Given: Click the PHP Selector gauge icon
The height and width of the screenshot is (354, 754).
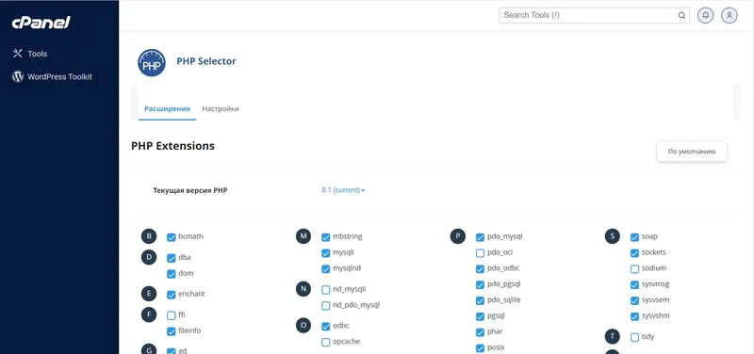Looking at the screenshot, I should point(152,63).
